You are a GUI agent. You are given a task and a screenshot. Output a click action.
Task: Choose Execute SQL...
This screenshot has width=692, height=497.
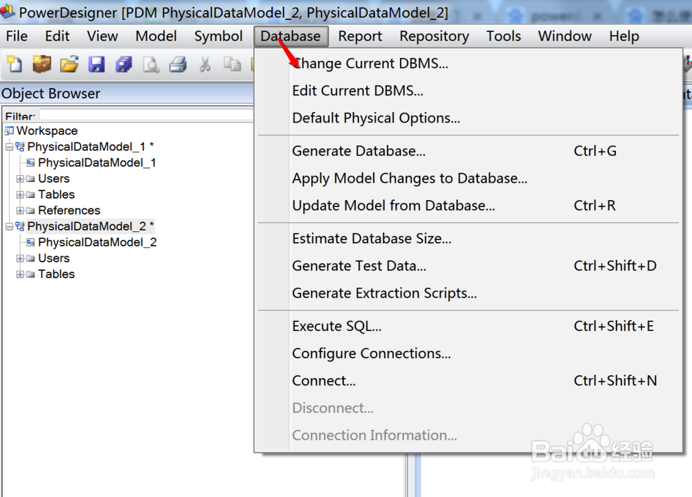tap(468, 326)
